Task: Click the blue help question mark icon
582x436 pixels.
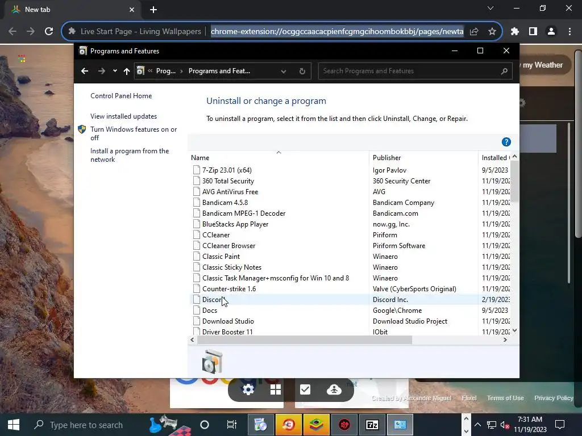Action: [x=506, y=142]
